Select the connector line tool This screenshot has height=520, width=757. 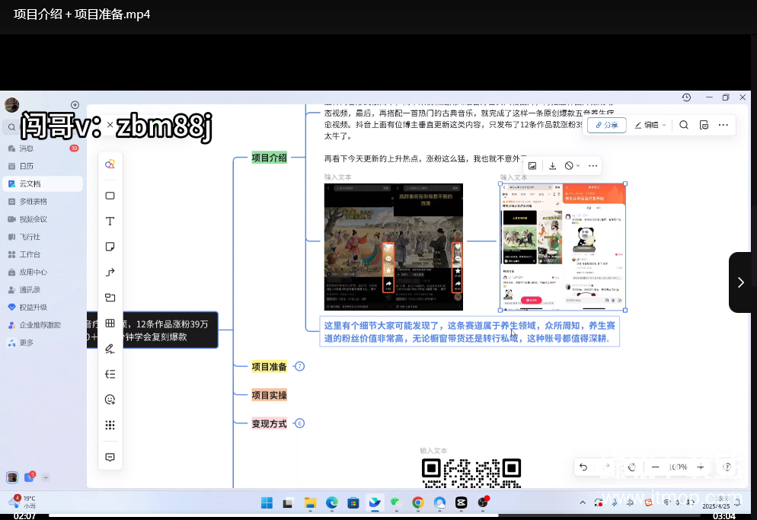(110, 273)
